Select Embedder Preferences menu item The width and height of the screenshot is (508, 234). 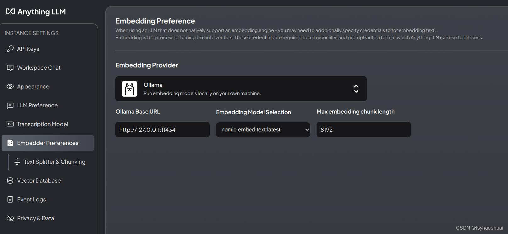[48, 143]
